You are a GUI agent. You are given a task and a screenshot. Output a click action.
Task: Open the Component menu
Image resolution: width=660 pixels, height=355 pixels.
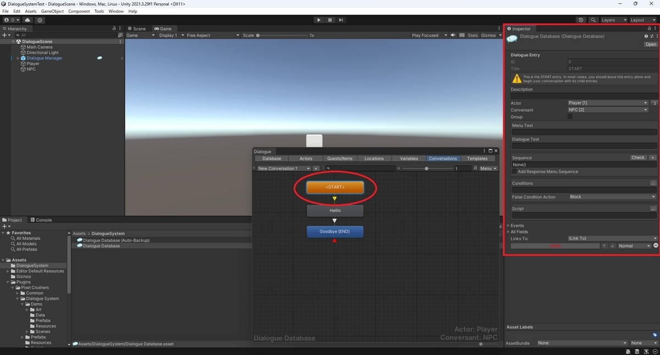pos(79,11)
